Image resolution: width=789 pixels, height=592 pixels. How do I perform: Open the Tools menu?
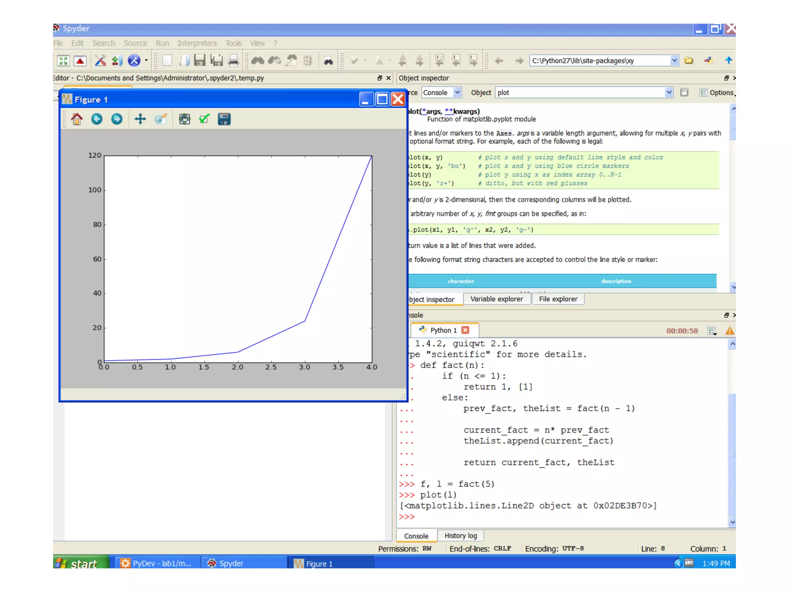[233, 43]
